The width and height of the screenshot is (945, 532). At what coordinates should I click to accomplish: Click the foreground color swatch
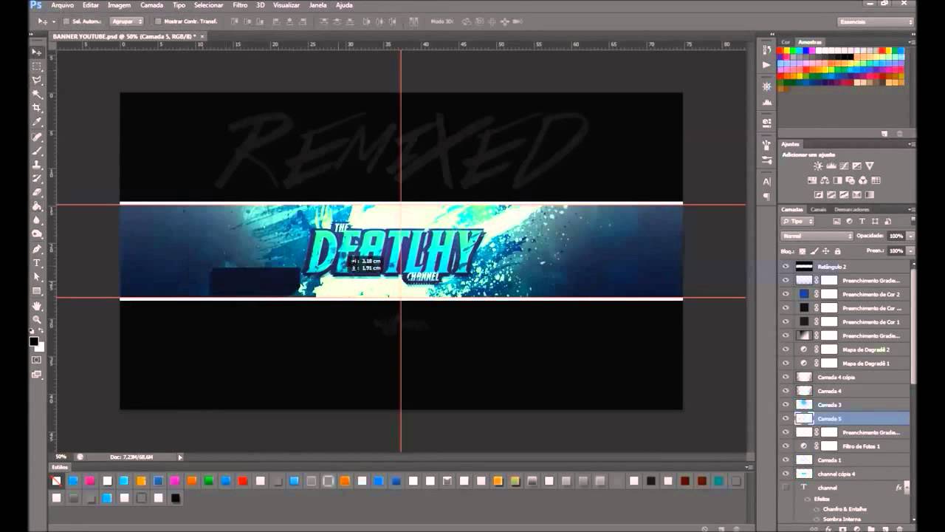[x=34, y=341]
